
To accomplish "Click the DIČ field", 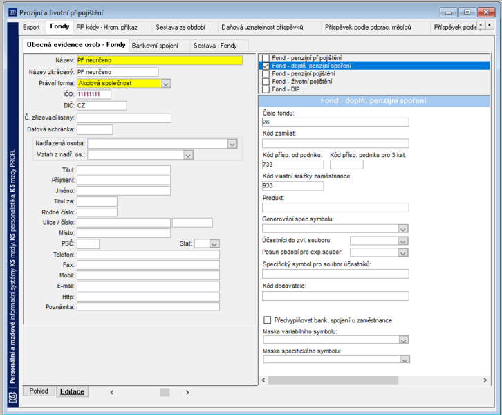I will click(x=102, y=105).
